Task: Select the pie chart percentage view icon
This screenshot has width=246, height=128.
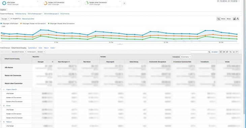Action: (224, 52)
